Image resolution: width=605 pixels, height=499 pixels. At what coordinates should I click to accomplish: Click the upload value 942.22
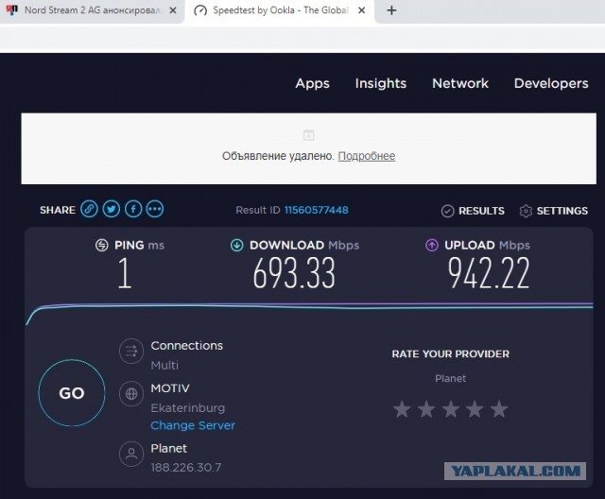(x=489, y=273)
